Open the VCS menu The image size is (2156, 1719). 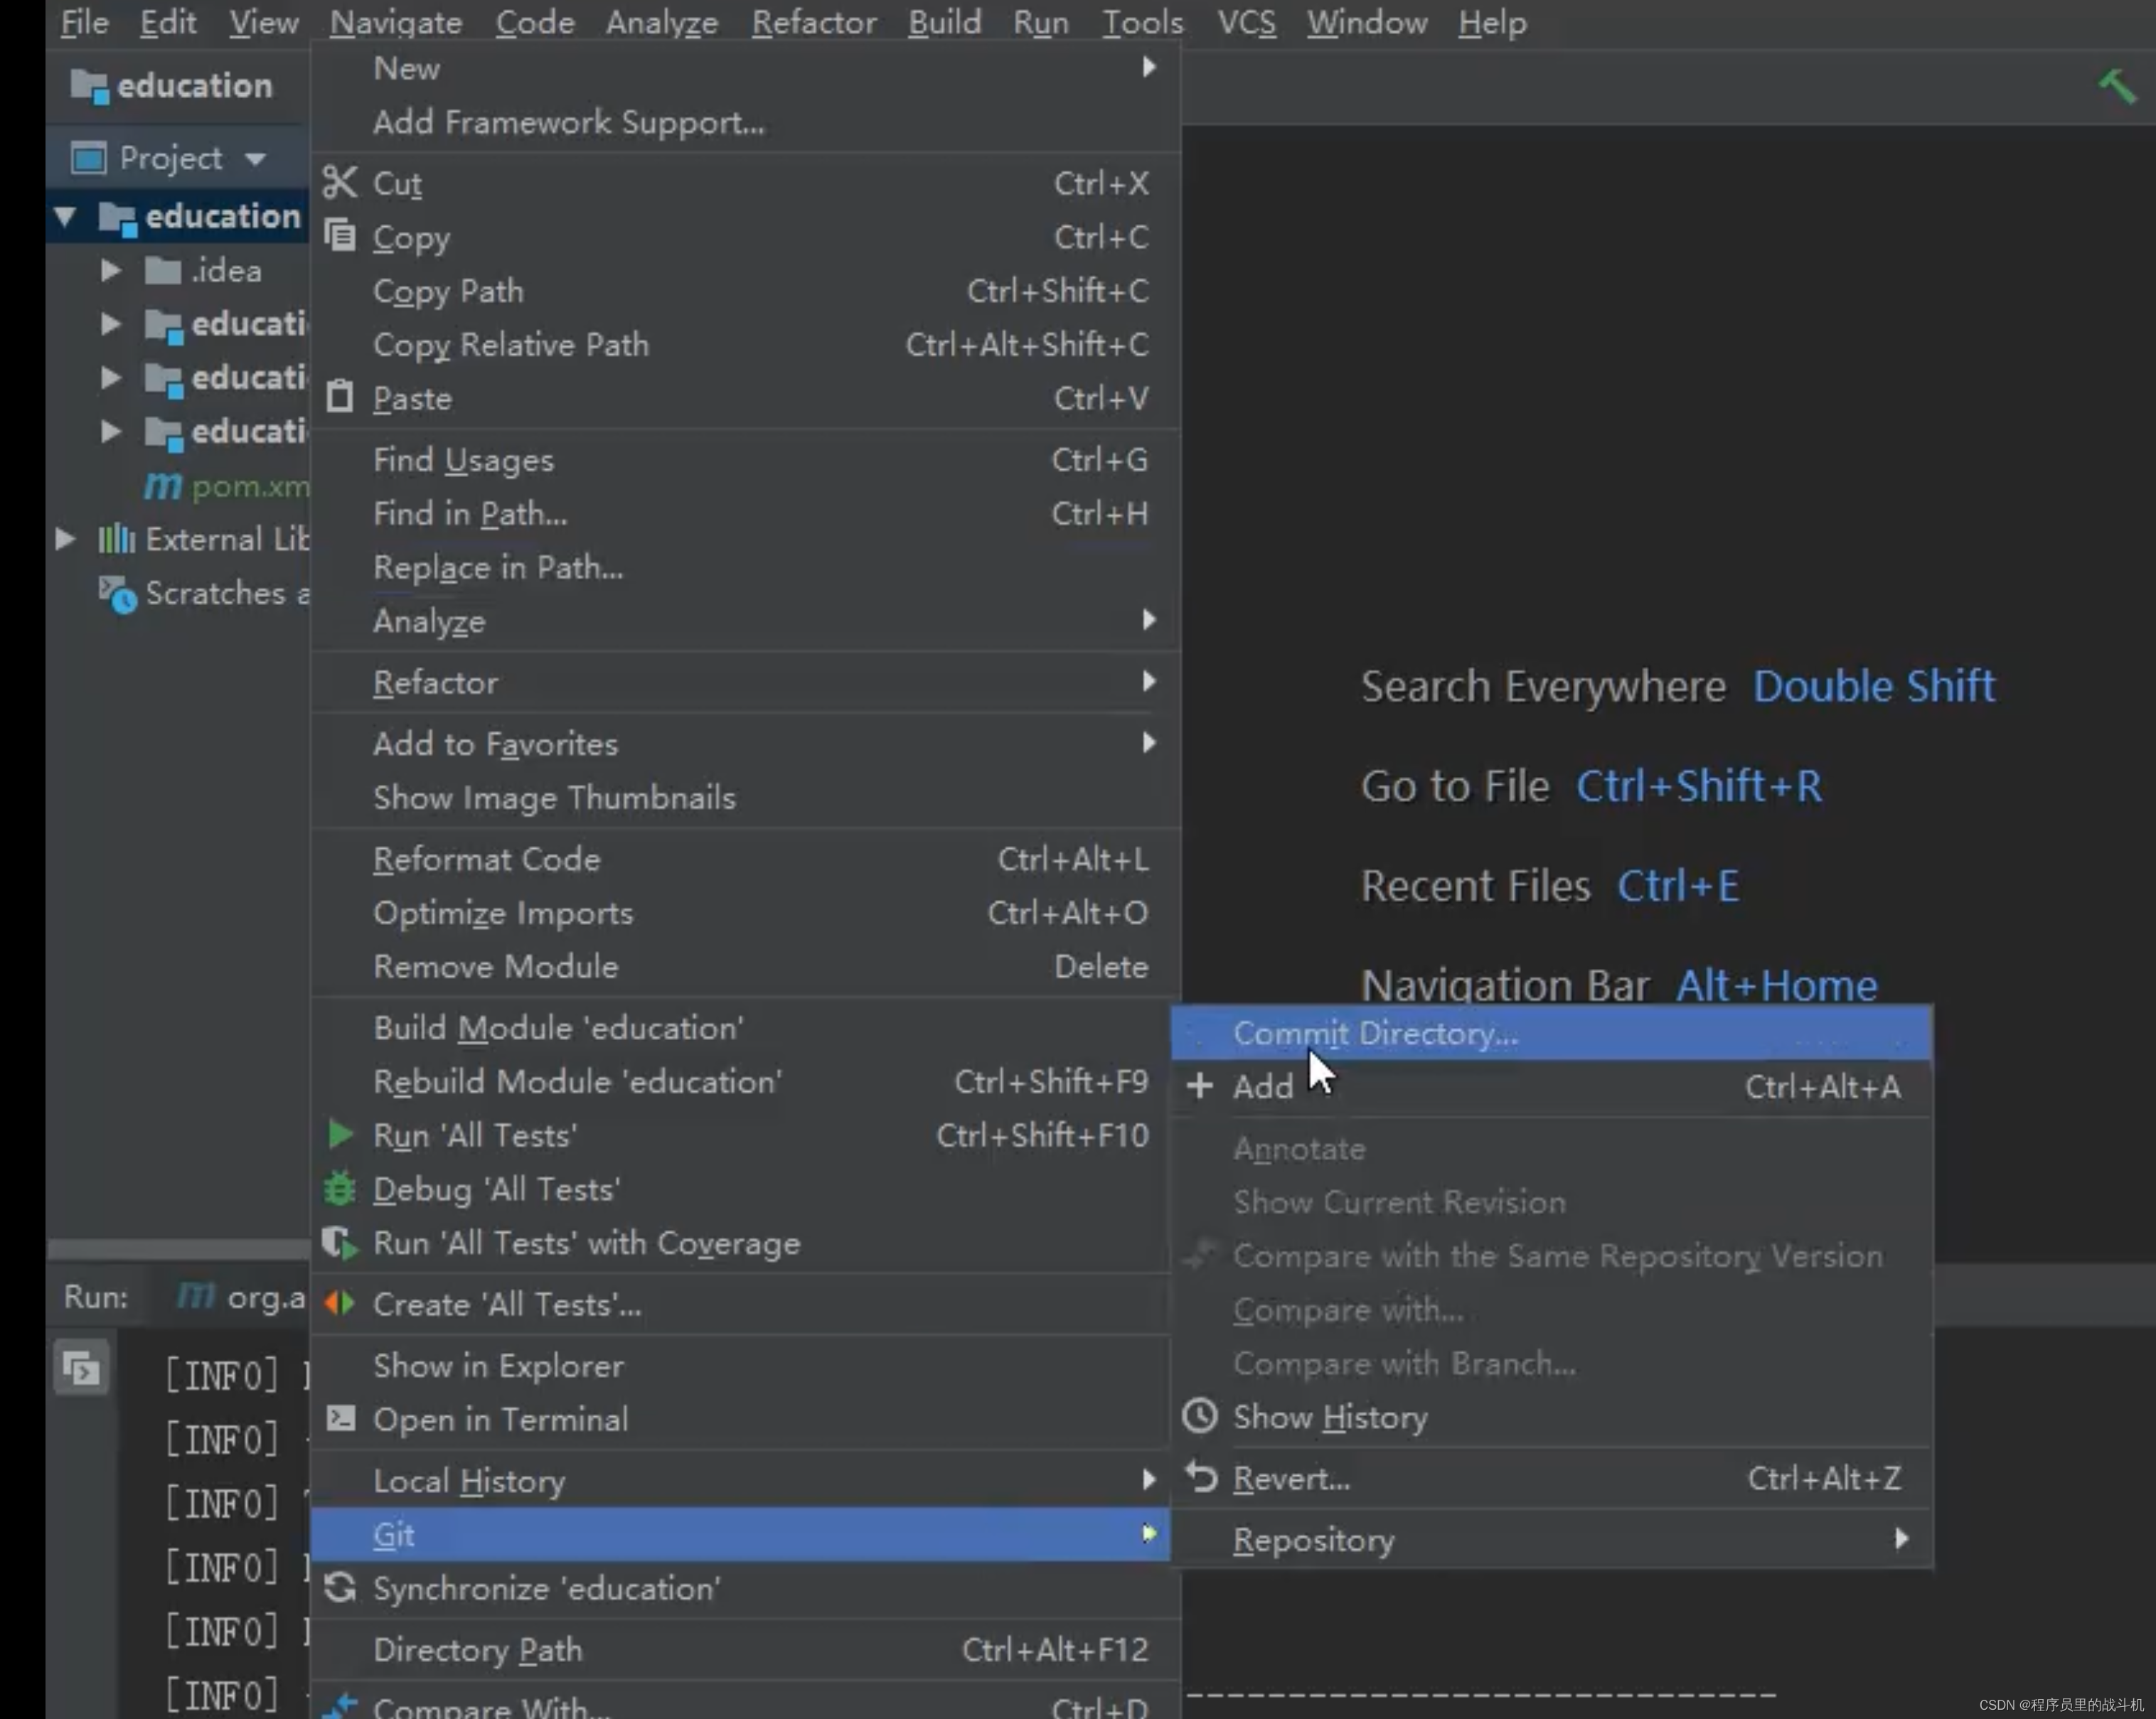click(x=1246, y=22)
